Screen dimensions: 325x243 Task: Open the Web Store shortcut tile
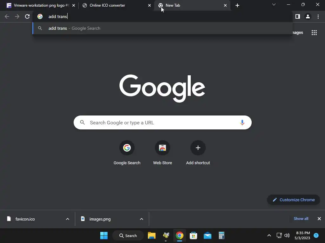pyautogui.click(x=162, y=153)
